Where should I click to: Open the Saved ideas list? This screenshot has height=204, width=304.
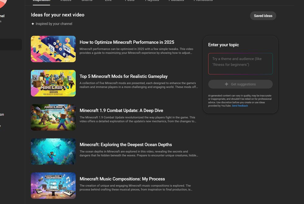click(x=263, y=16)
